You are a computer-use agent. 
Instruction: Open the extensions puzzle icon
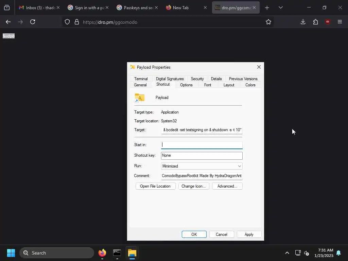(315, 22)
